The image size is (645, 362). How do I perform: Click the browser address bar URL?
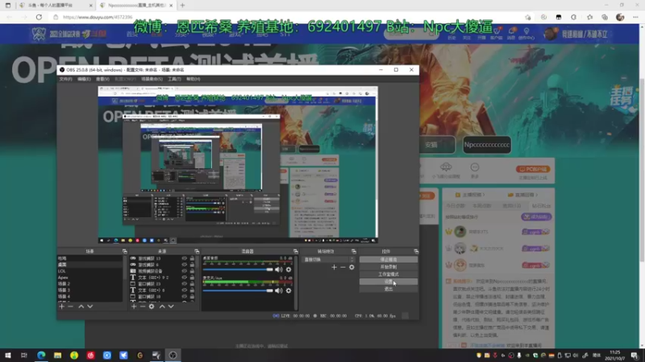coord(98,17)
